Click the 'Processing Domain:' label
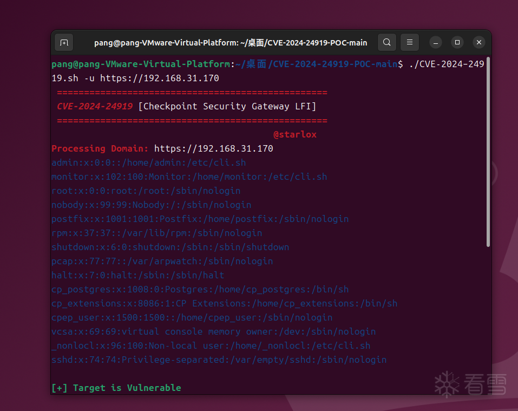Screen dimensions: 518x411 100,149
